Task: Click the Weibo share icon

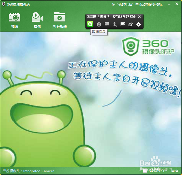Action: (x=130, y=25)
